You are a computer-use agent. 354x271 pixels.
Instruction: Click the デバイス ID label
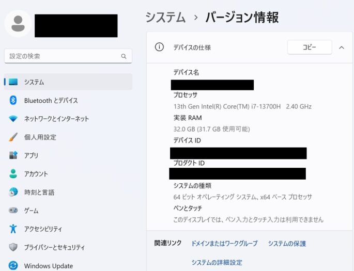[x=187, y=140]
